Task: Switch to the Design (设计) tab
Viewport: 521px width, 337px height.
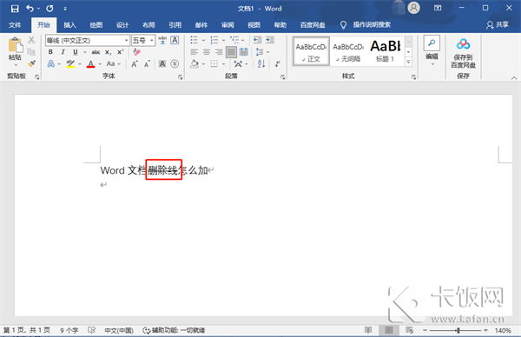Action: point(122,25)
